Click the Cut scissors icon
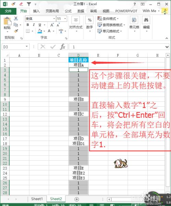171x206 pixels. [x=16, y=18]
